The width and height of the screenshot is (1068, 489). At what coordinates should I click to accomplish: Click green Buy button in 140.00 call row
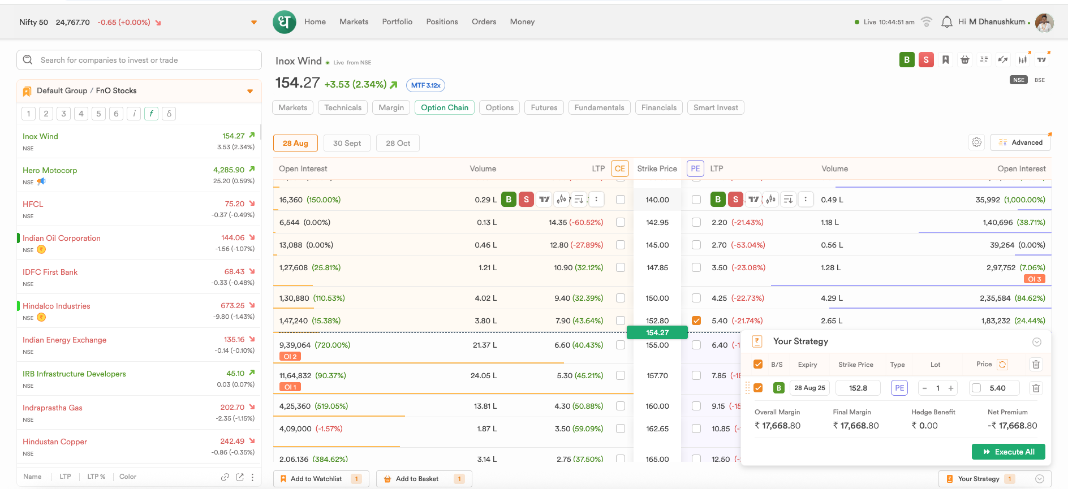coord(509,200)
